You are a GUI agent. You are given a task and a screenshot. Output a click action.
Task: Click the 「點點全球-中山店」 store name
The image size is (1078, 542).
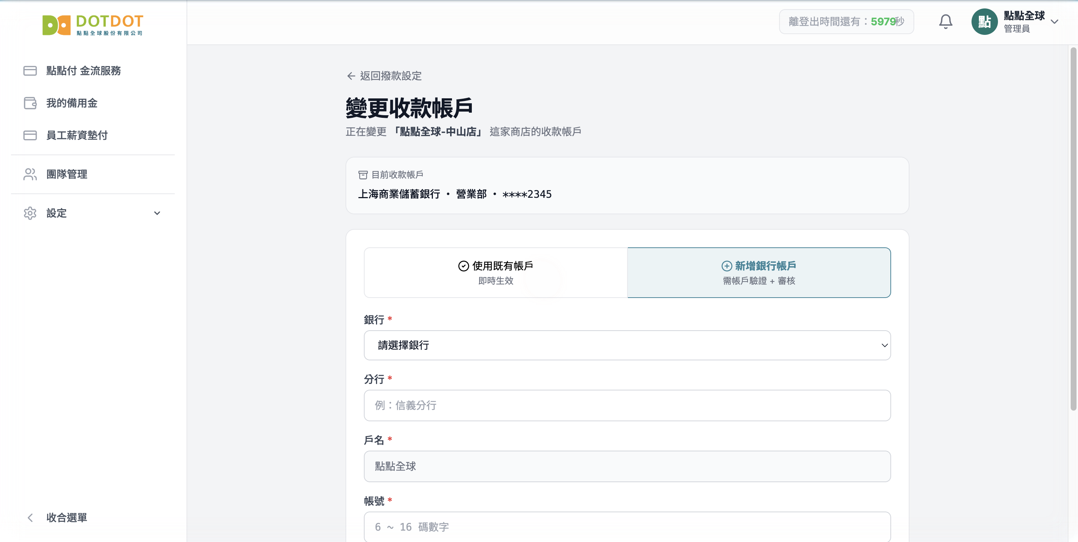click(437, 132)
